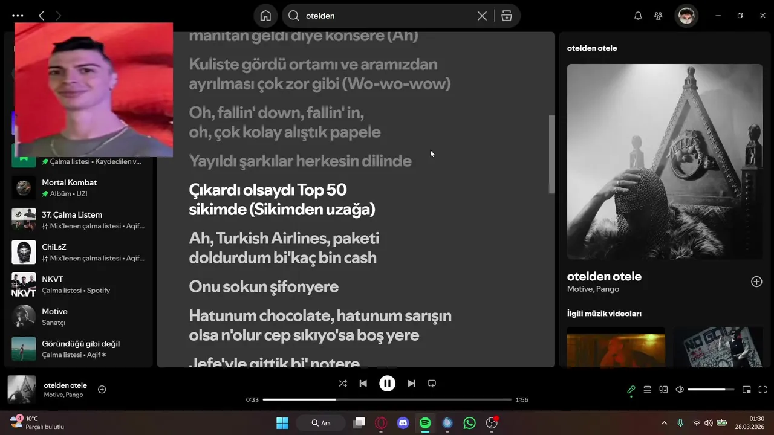Open the Spotify Home page

click(x=265, y=16)
